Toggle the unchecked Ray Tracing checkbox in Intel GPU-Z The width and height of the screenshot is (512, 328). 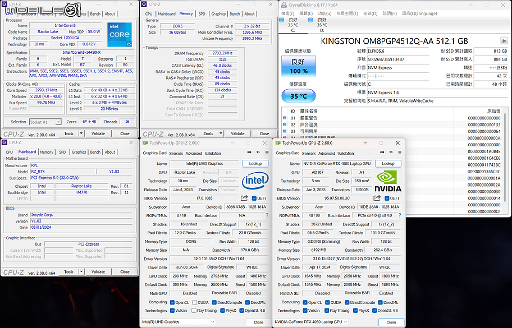[194, 311]
